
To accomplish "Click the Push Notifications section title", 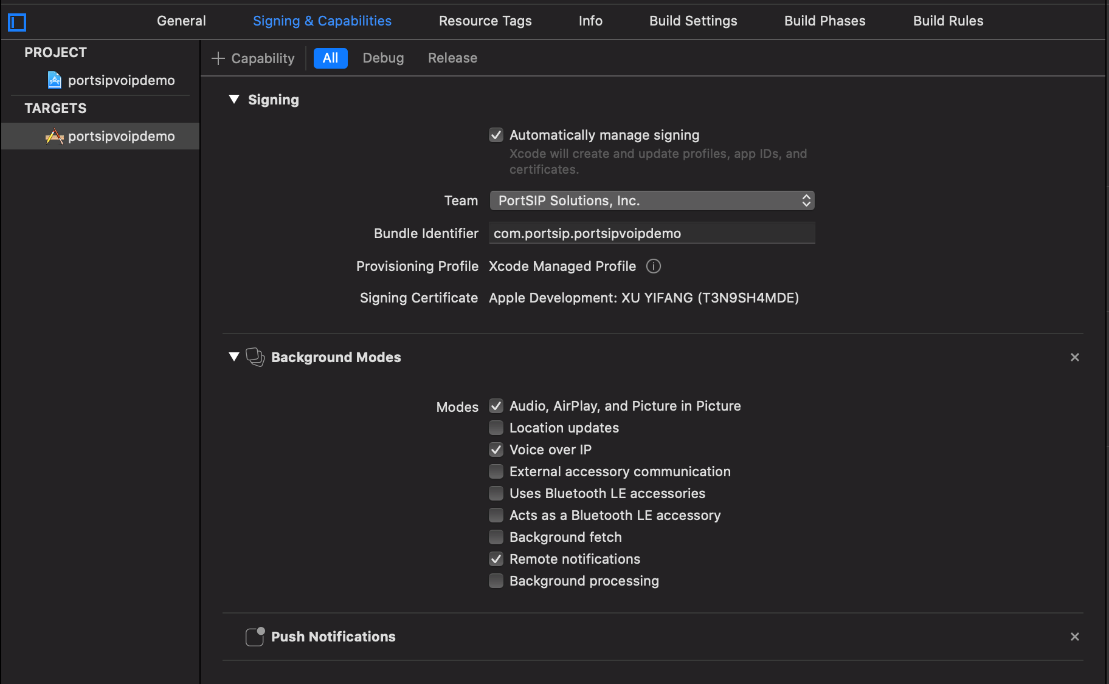I will [x=333, y=637].
